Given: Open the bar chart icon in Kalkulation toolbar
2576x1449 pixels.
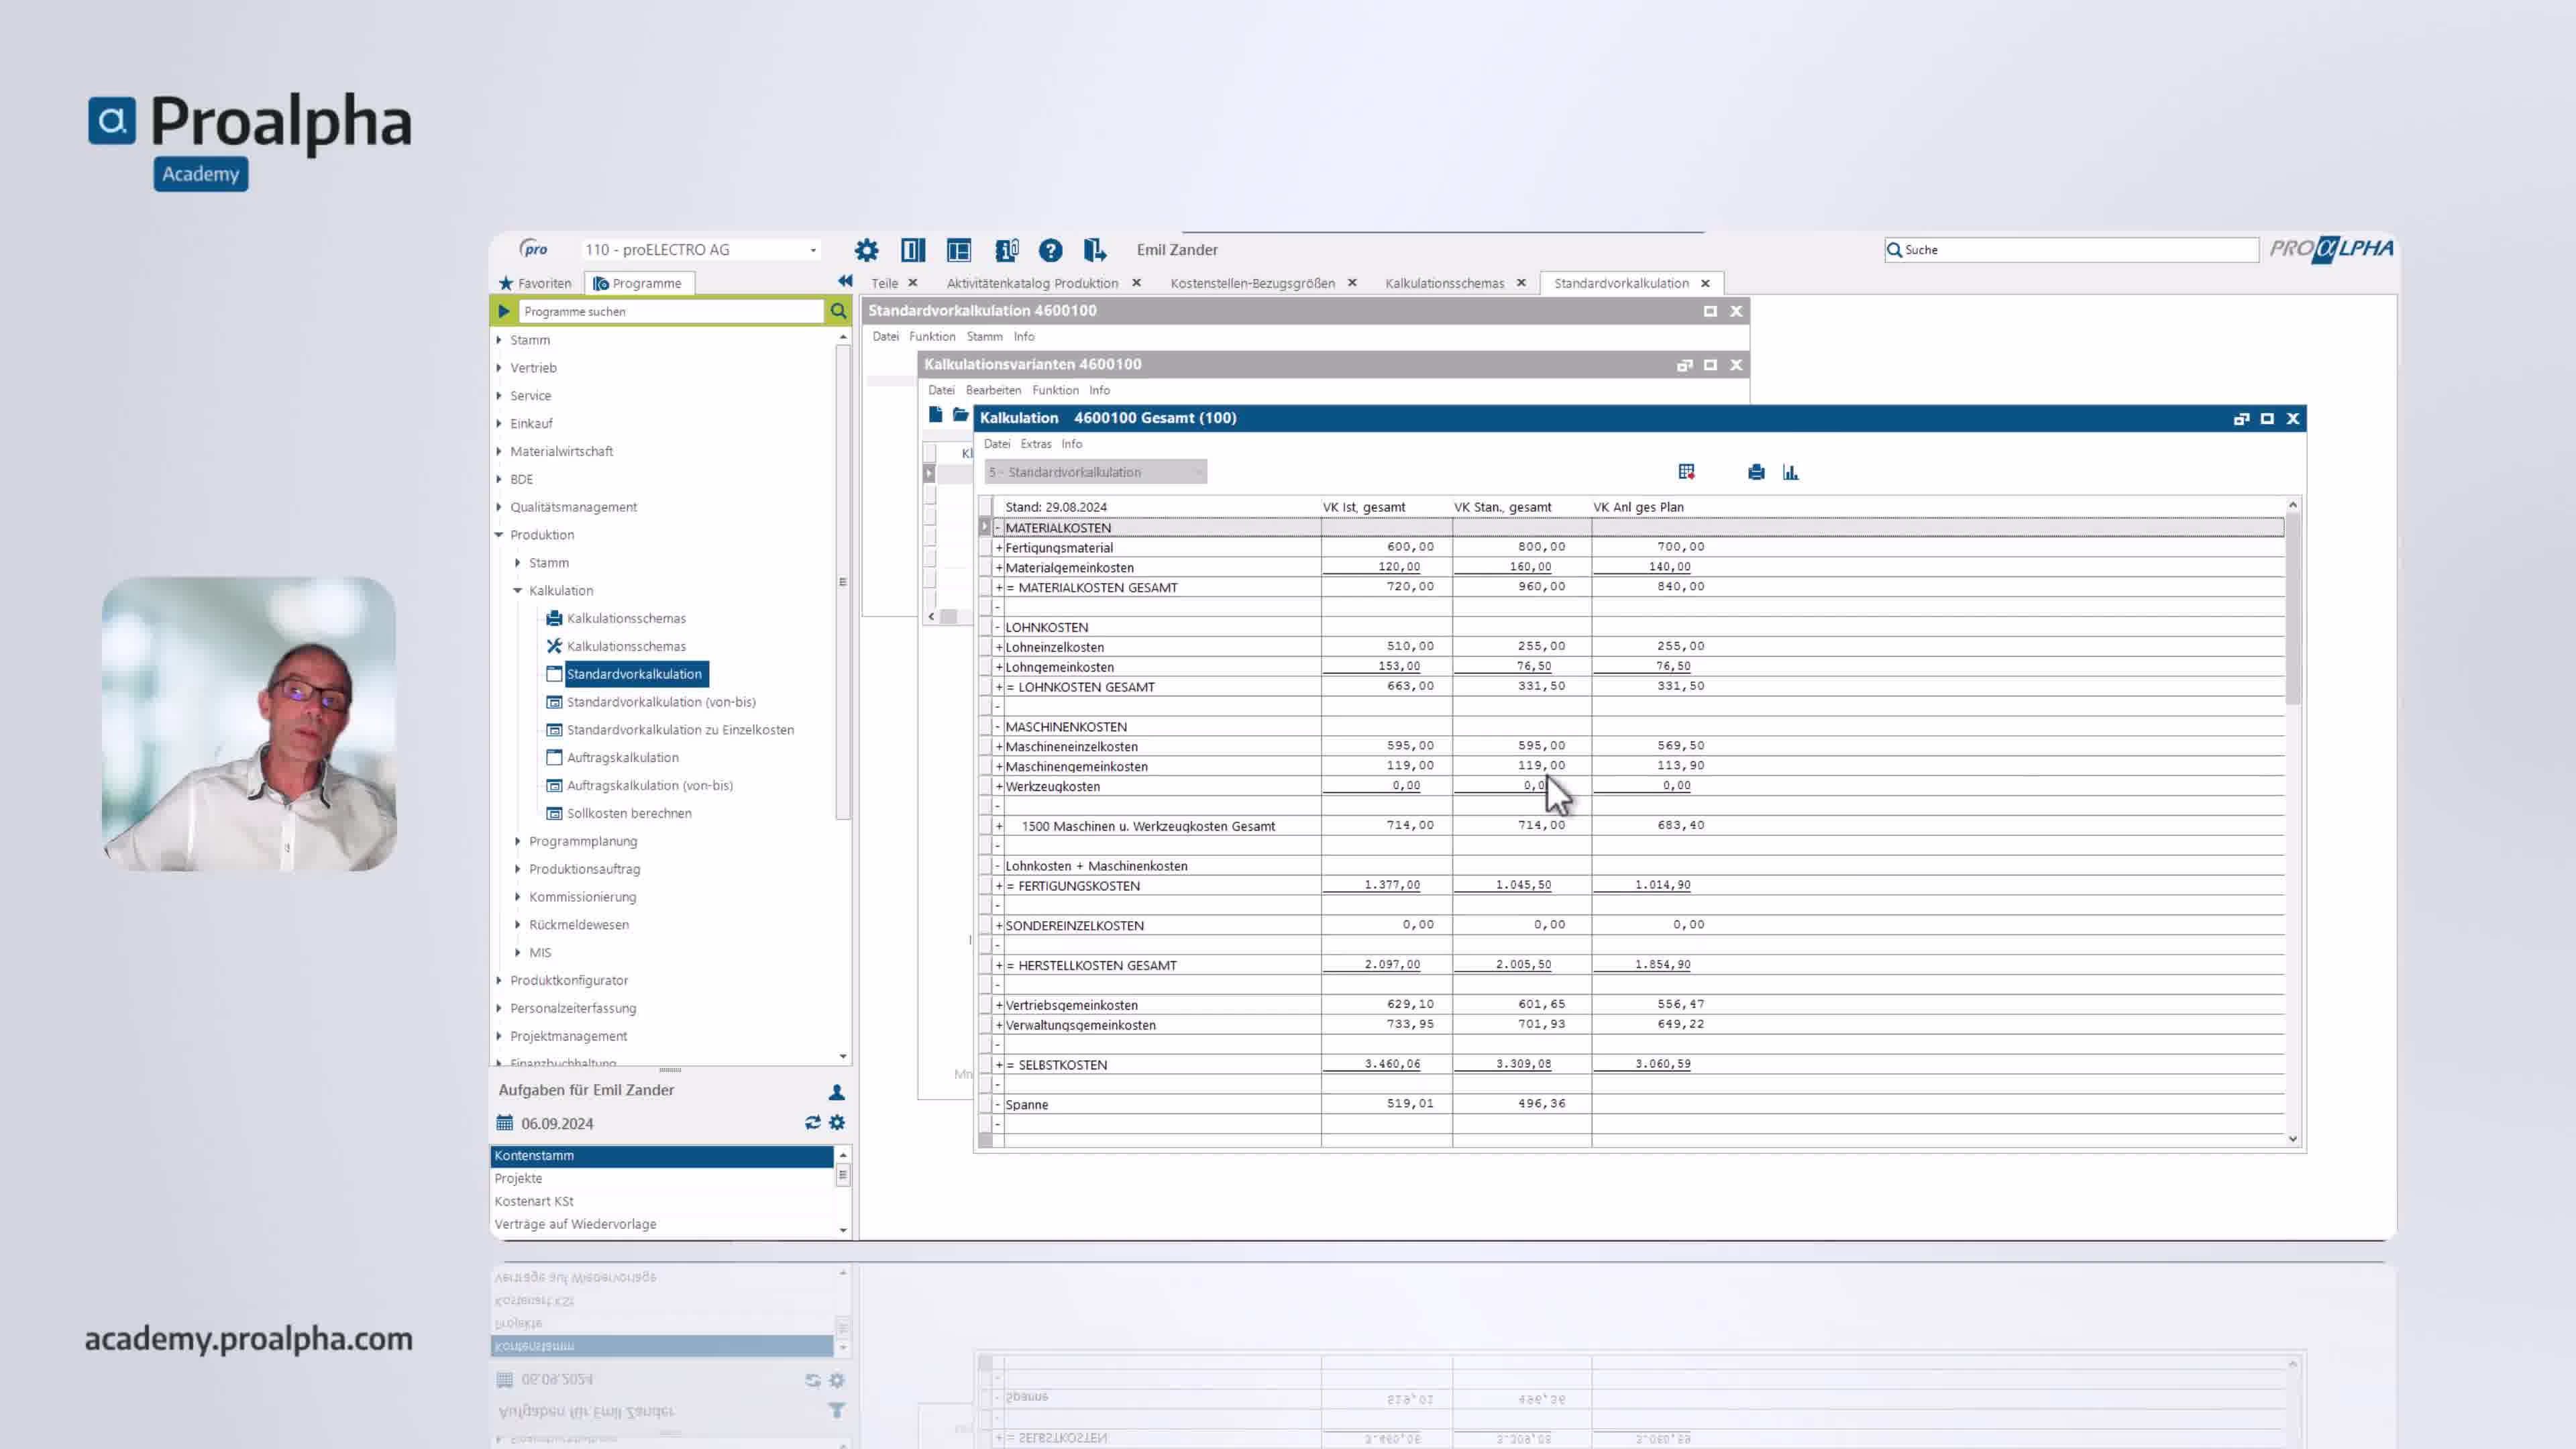Looking at the screenshot, I should click(1790, 472).
